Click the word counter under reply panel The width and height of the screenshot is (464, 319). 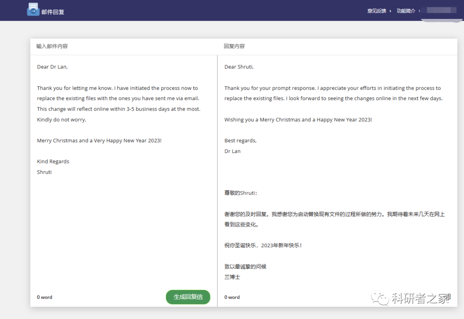(232, 297)
